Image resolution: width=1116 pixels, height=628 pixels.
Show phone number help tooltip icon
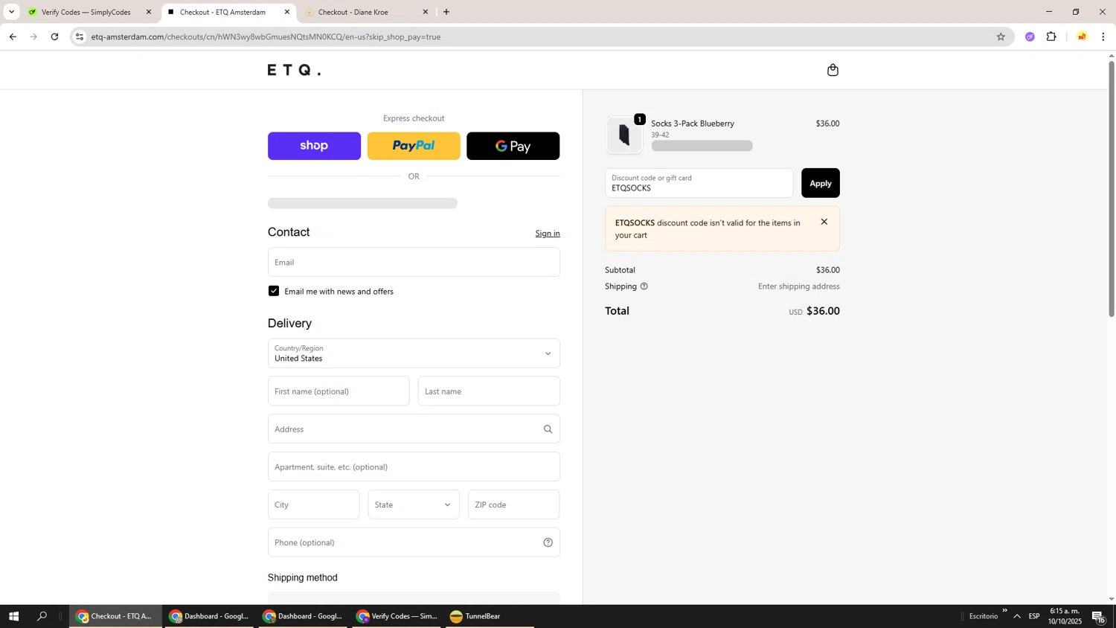point(548,542)
